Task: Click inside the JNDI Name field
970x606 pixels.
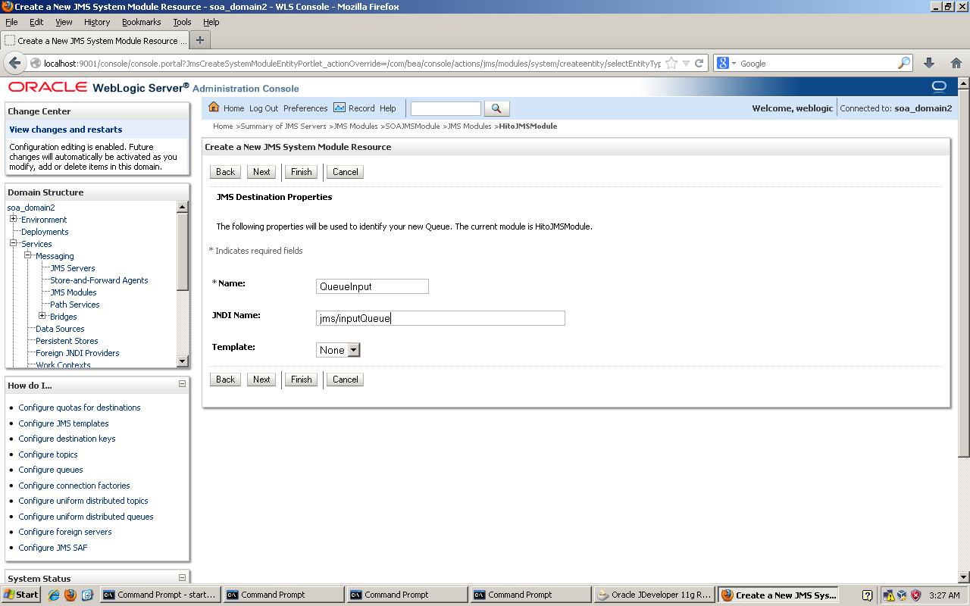Action: click(x=440, y=318)
